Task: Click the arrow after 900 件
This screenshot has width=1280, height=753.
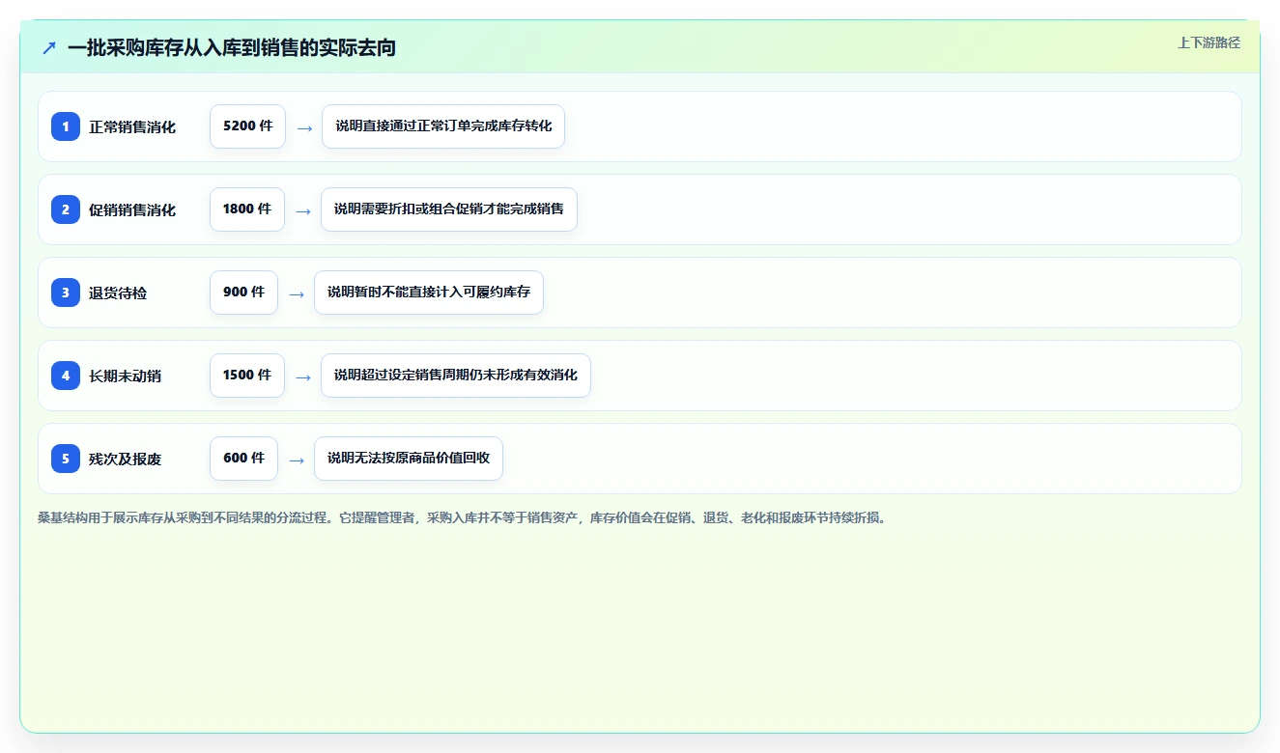Action: pos(297,293)
